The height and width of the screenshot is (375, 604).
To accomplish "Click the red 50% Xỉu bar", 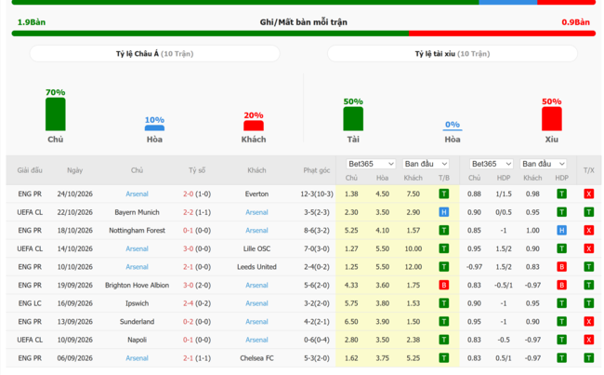I will (552, 119).
